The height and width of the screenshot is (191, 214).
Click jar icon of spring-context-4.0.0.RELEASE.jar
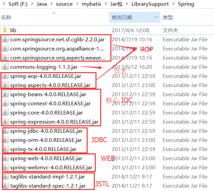[5, 103]
